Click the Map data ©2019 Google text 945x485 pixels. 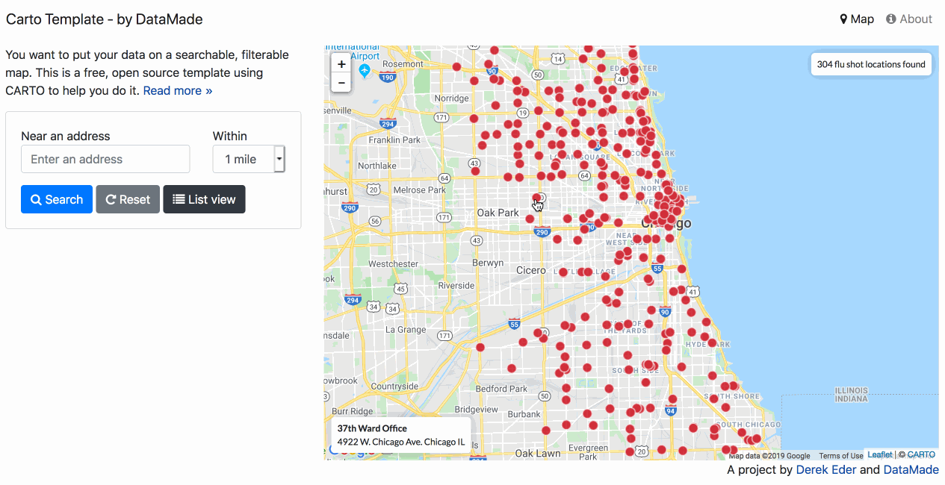tap(769, 456)
